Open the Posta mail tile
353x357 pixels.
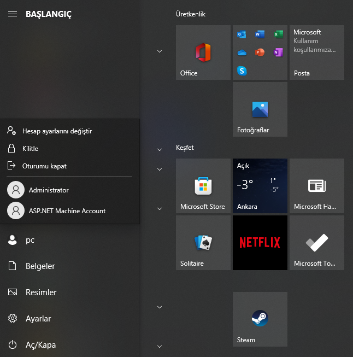coord(317,52)
